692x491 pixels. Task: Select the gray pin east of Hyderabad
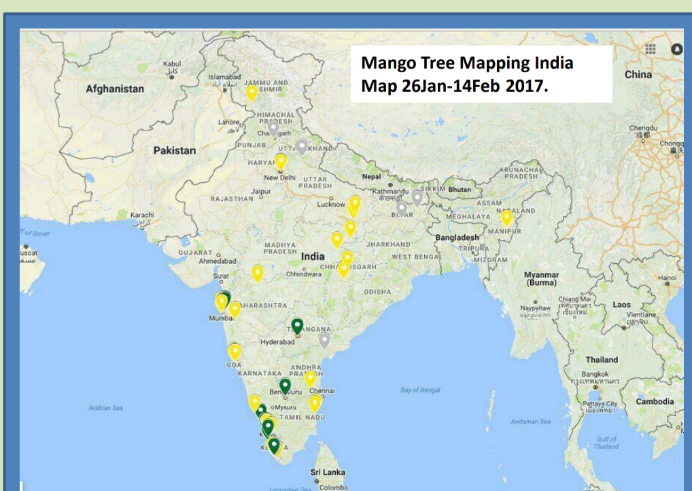tap(324, 341)
